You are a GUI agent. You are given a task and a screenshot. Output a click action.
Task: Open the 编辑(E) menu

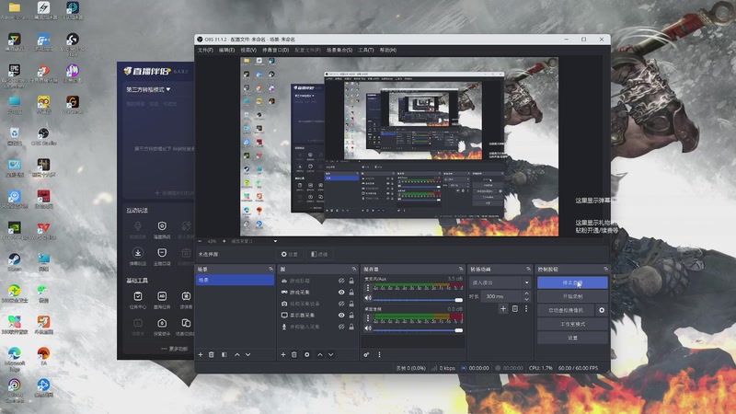[x=226, y=50]
